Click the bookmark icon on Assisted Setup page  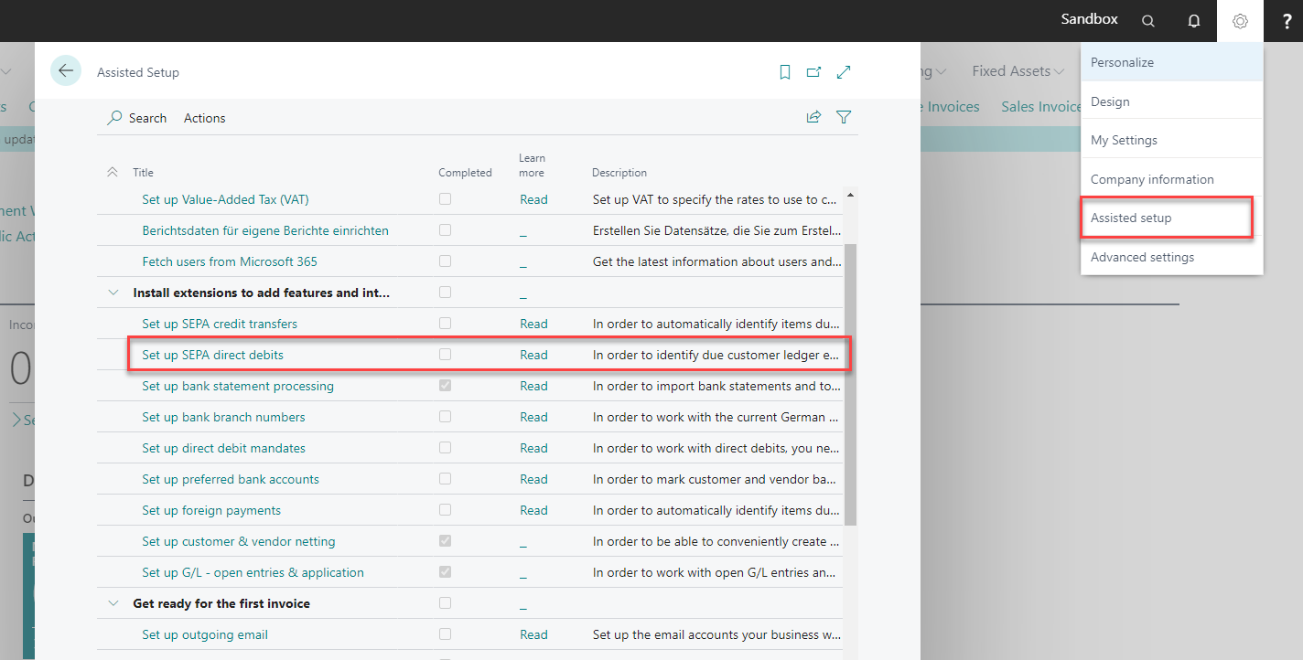click(x=784, y=71)
